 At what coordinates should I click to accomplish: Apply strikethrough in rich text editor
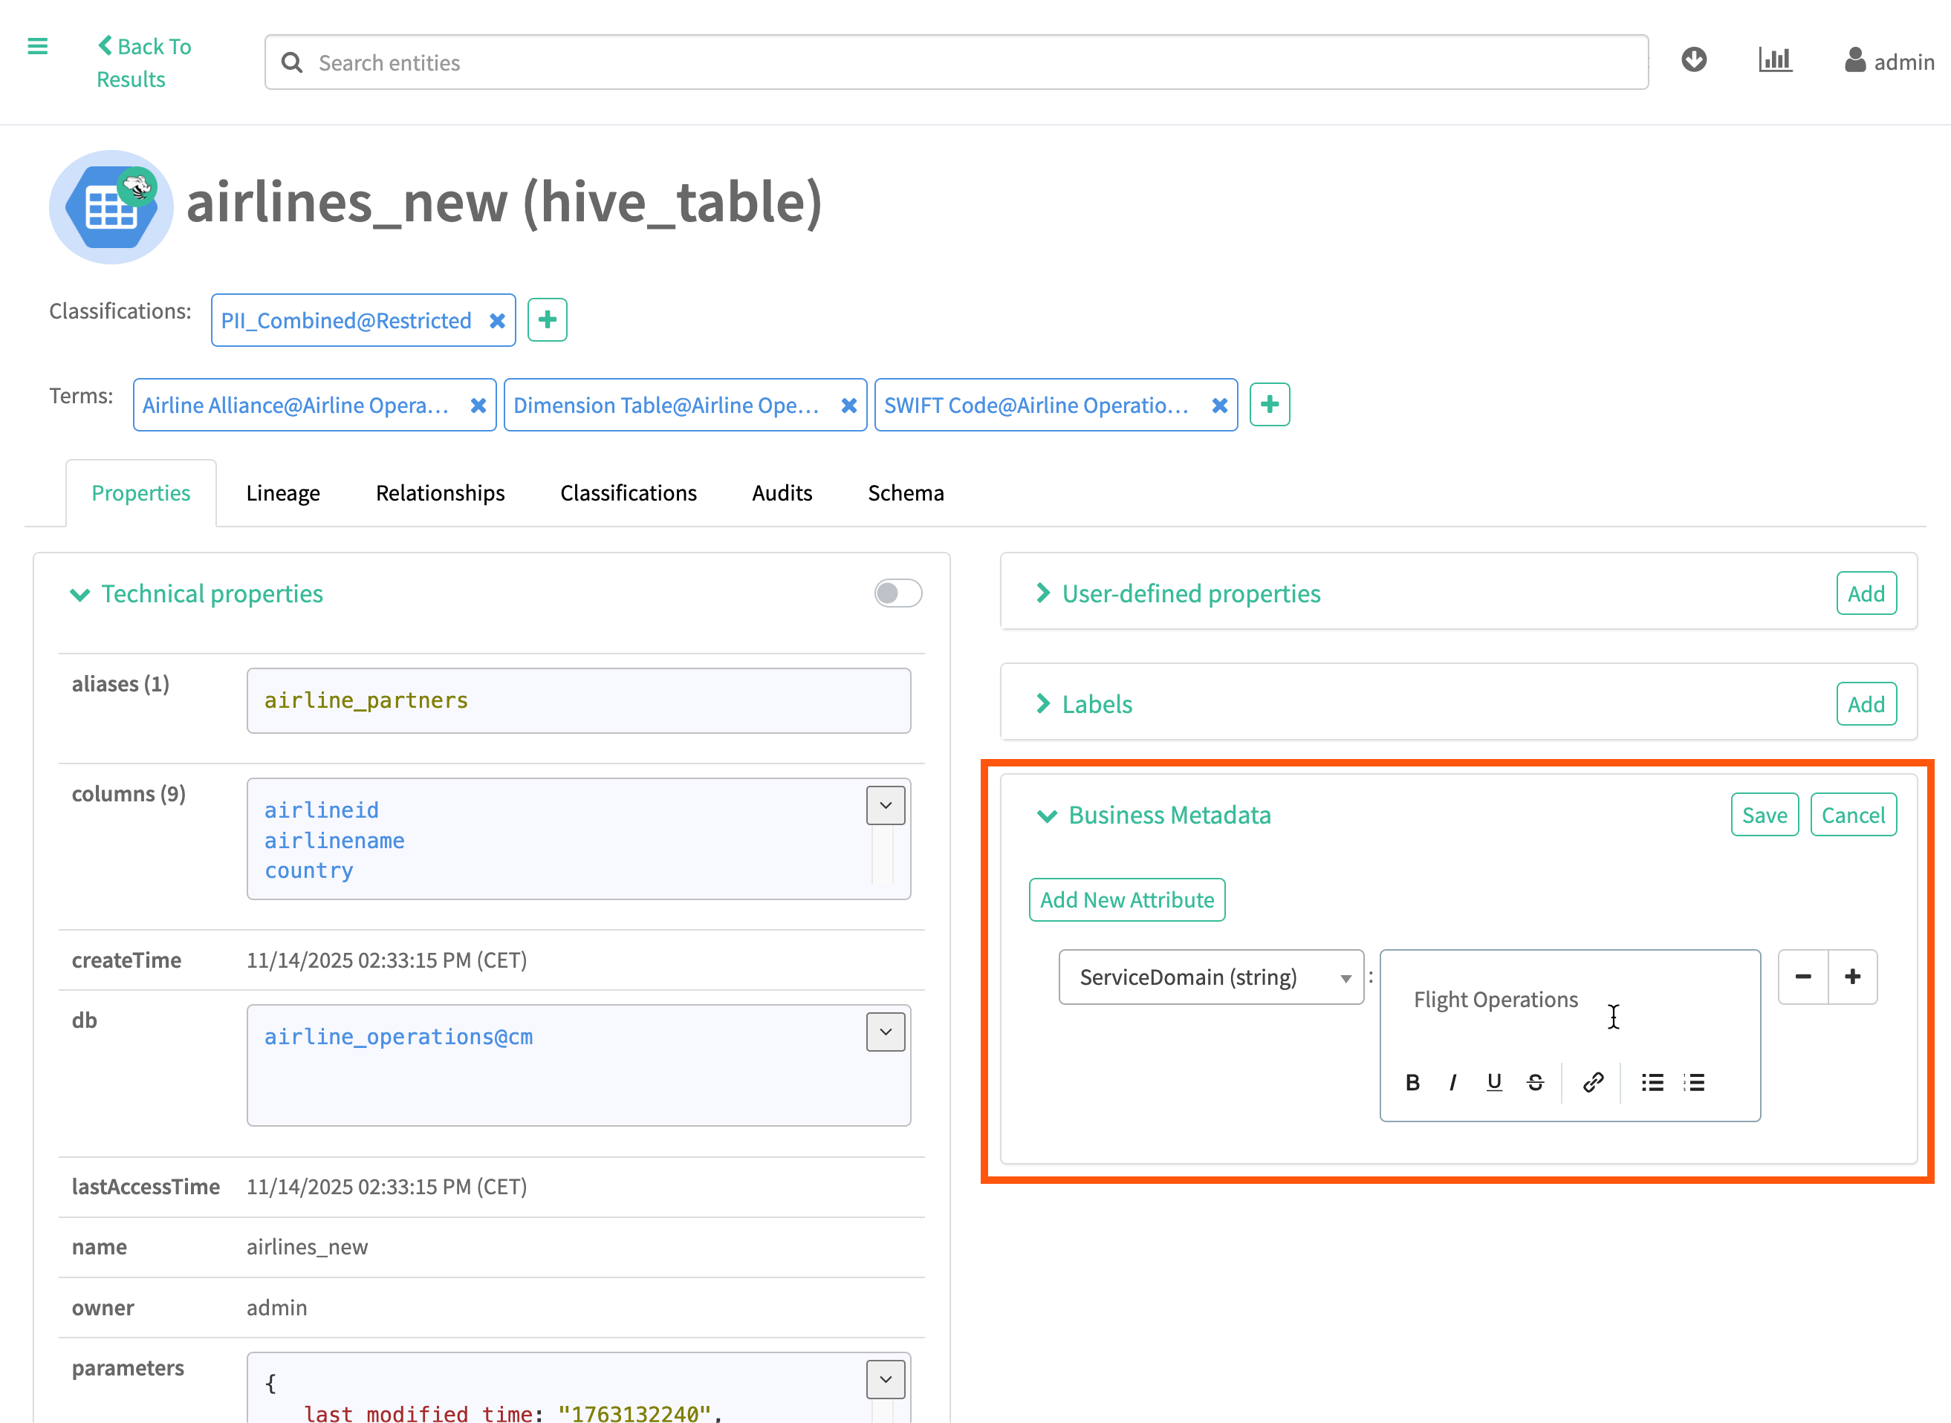coord(1535,1083)
